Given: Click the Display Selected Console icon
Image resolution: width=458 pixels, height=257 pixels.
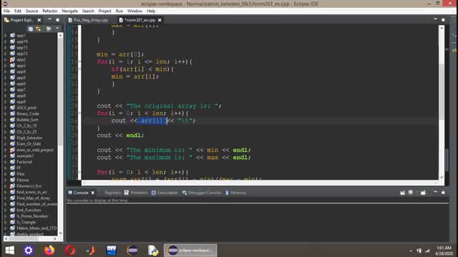Looking at the screenshot, I should point(410,193).
